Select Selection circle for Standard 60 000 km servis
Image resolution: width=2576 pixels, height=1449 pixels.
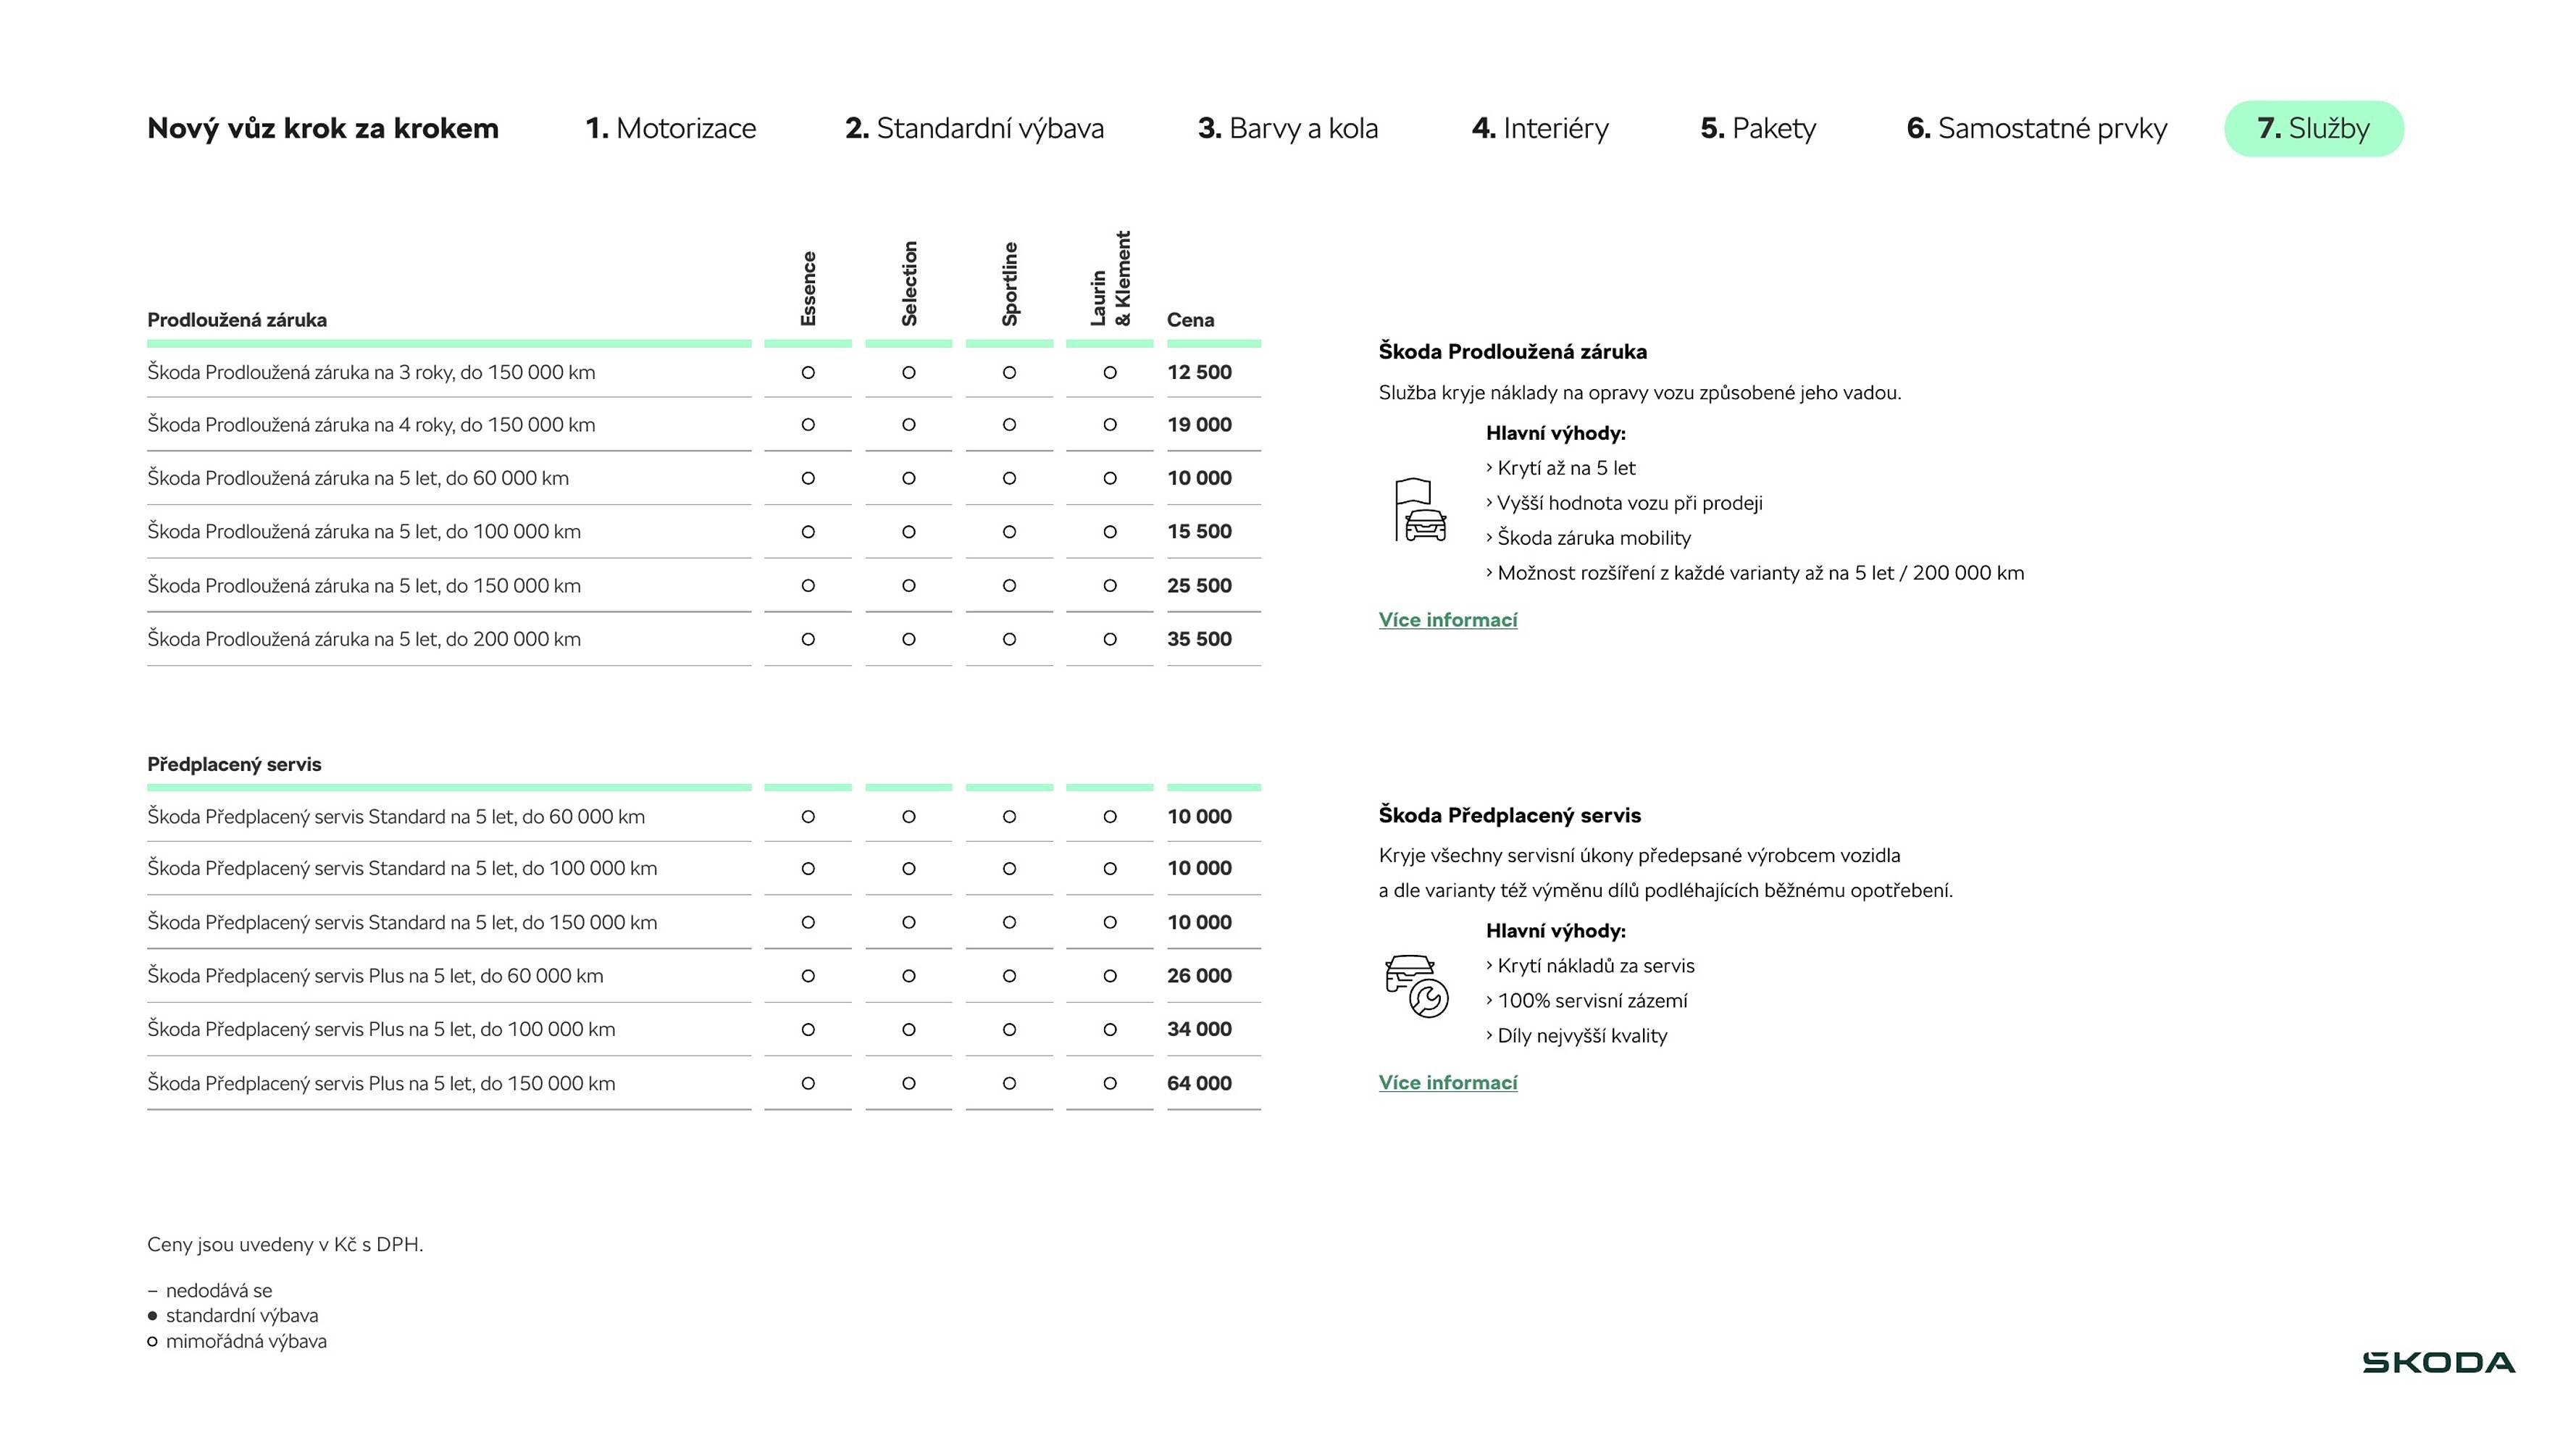908,816
